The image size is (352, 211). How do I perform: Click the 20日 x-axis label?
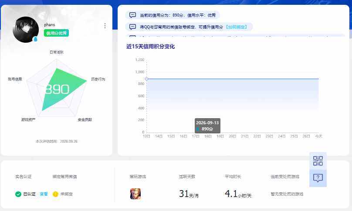pos(232,136)
